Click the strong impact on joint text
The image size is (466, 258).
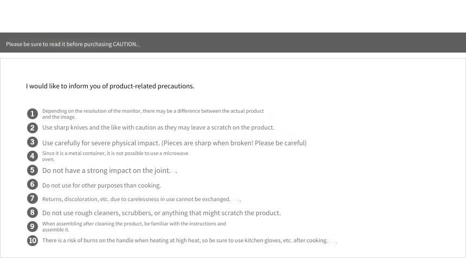click(106, 171)
